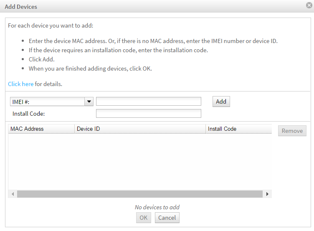Sort by Device ID column header
Image resolution: width=314 pixels, height=231 pixels.
point(140,129)
